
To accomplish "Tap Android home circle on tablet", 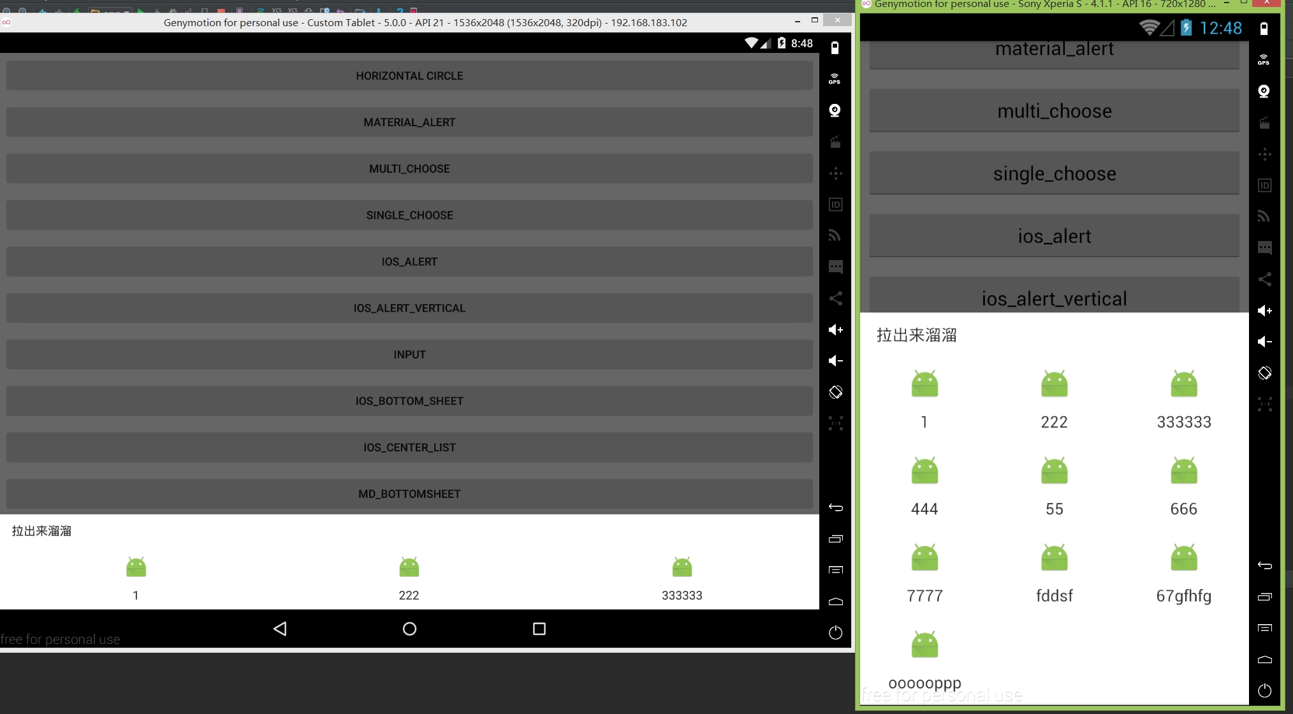I will point(409,629).
